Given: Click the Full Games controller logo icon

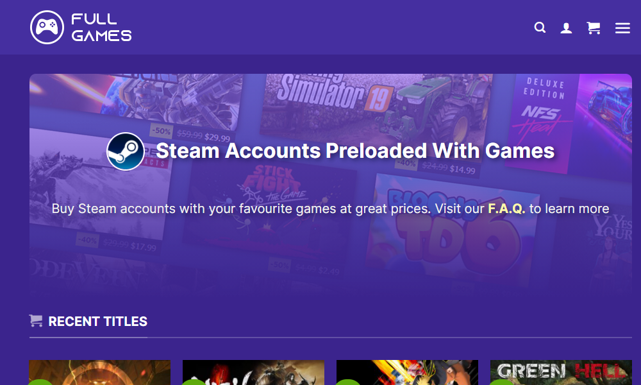Looking at the screenshot, I should tap(47, 28).
